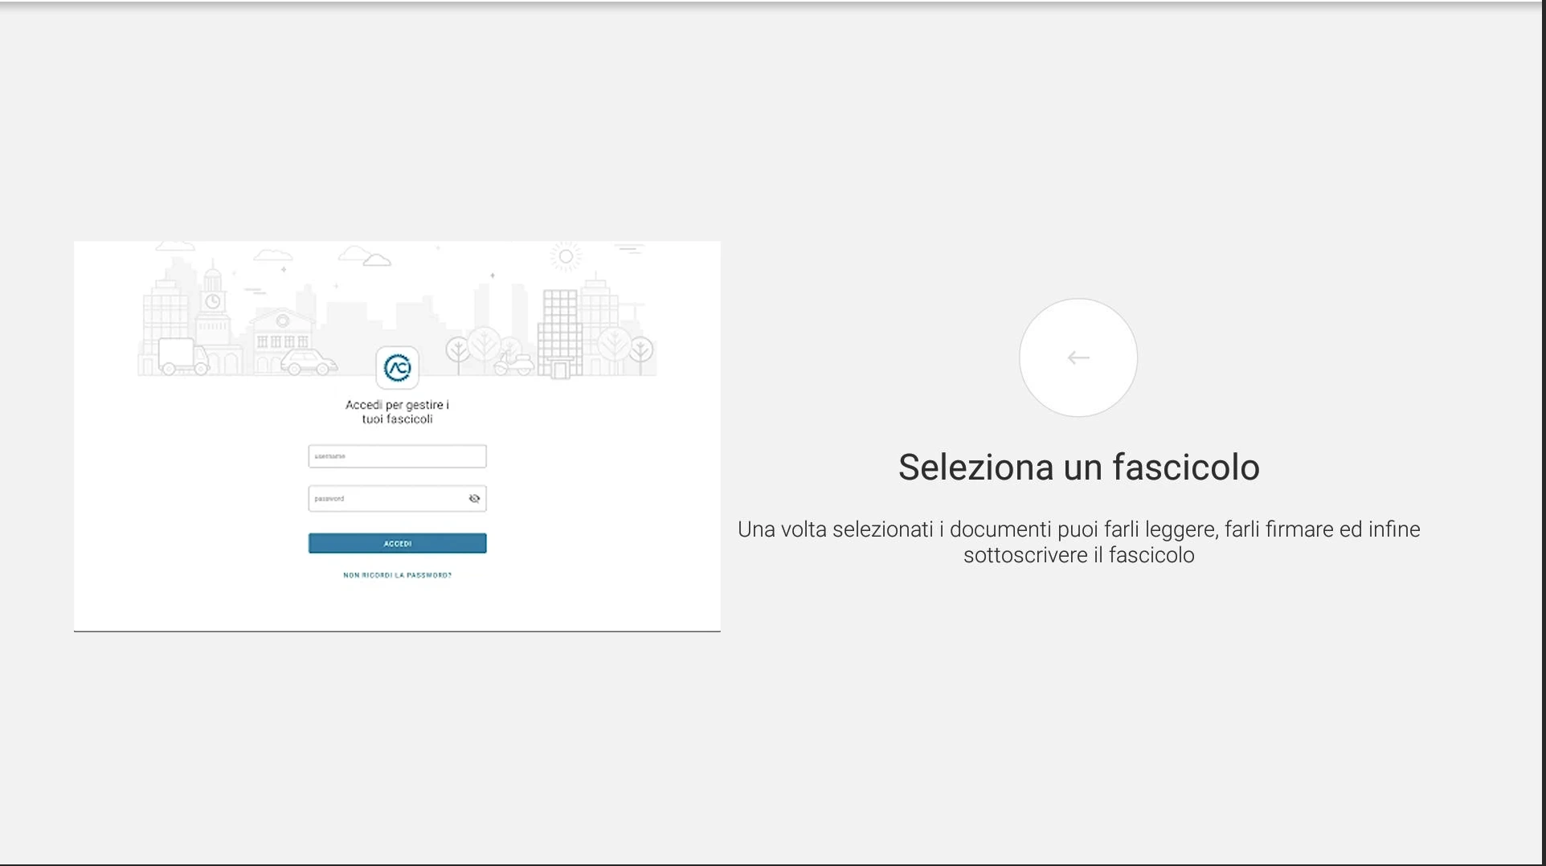Click the clock on the tower
The height and width of the screenshot is (866, 1546).
point(212,301)
